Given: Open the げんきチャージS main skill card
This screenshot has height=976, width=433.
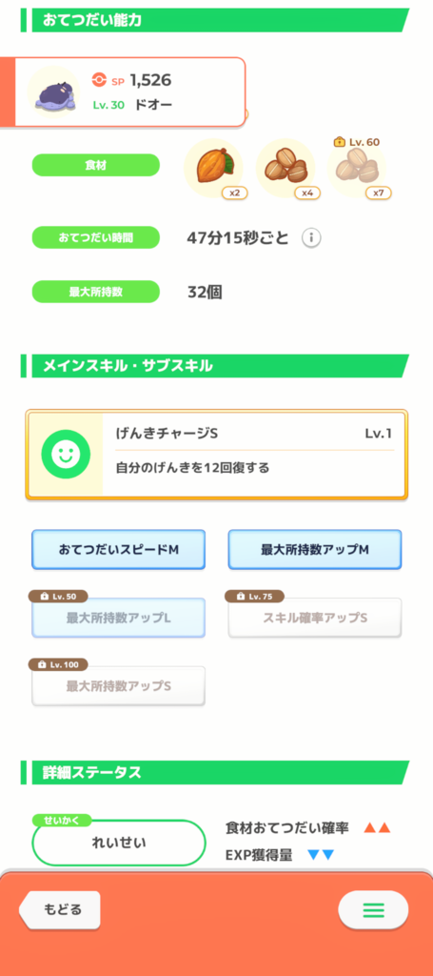Looking at the screenshot, I should 216,455.
